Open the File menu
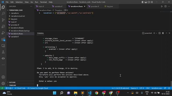This screenshot has width=172, height=96. 7,2
